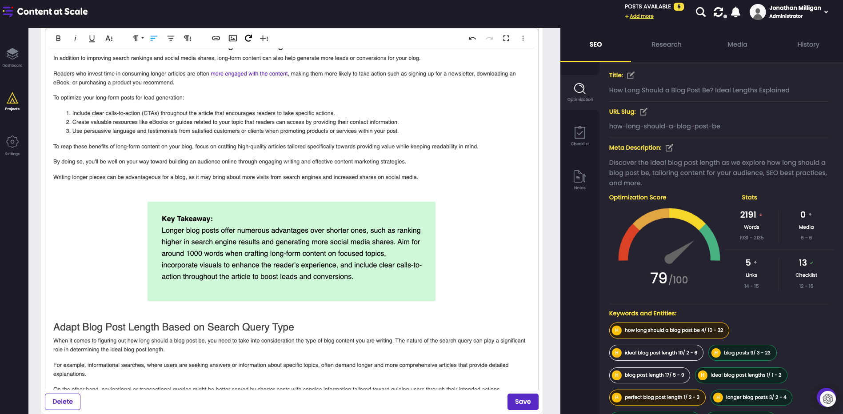The height and width of the screenshot is (414, 843).
Task: Toggle the 'longer blog posts' keyword pill
Action: coord(751,398)
